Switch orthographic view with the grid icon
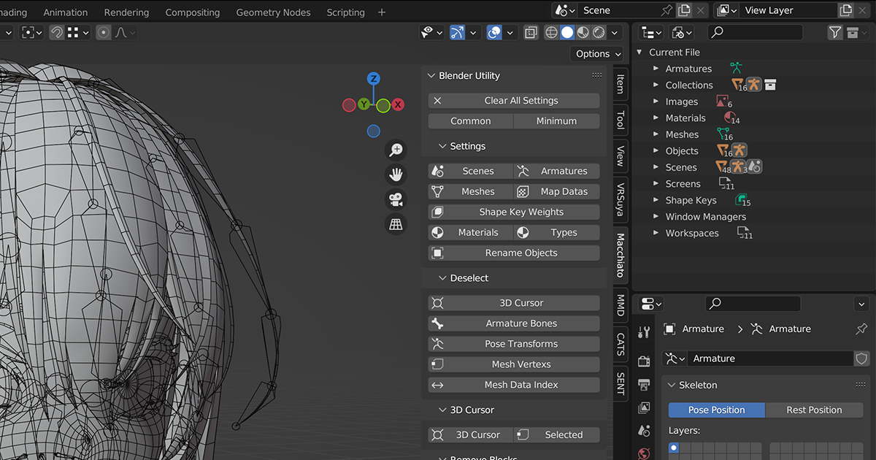Image resolution: width=876 pixels, height=460 pixels. (x=396, y=224)
